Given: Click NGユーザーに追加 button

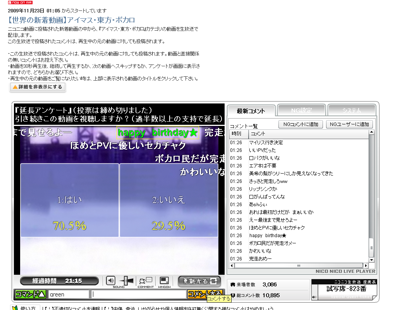Looking at the screenshot, I should click(x=349, y=124).
